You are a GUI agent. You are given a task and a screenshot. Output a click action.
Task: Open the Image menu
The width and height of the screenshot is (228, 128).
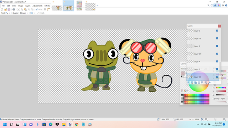coord(21,6)
